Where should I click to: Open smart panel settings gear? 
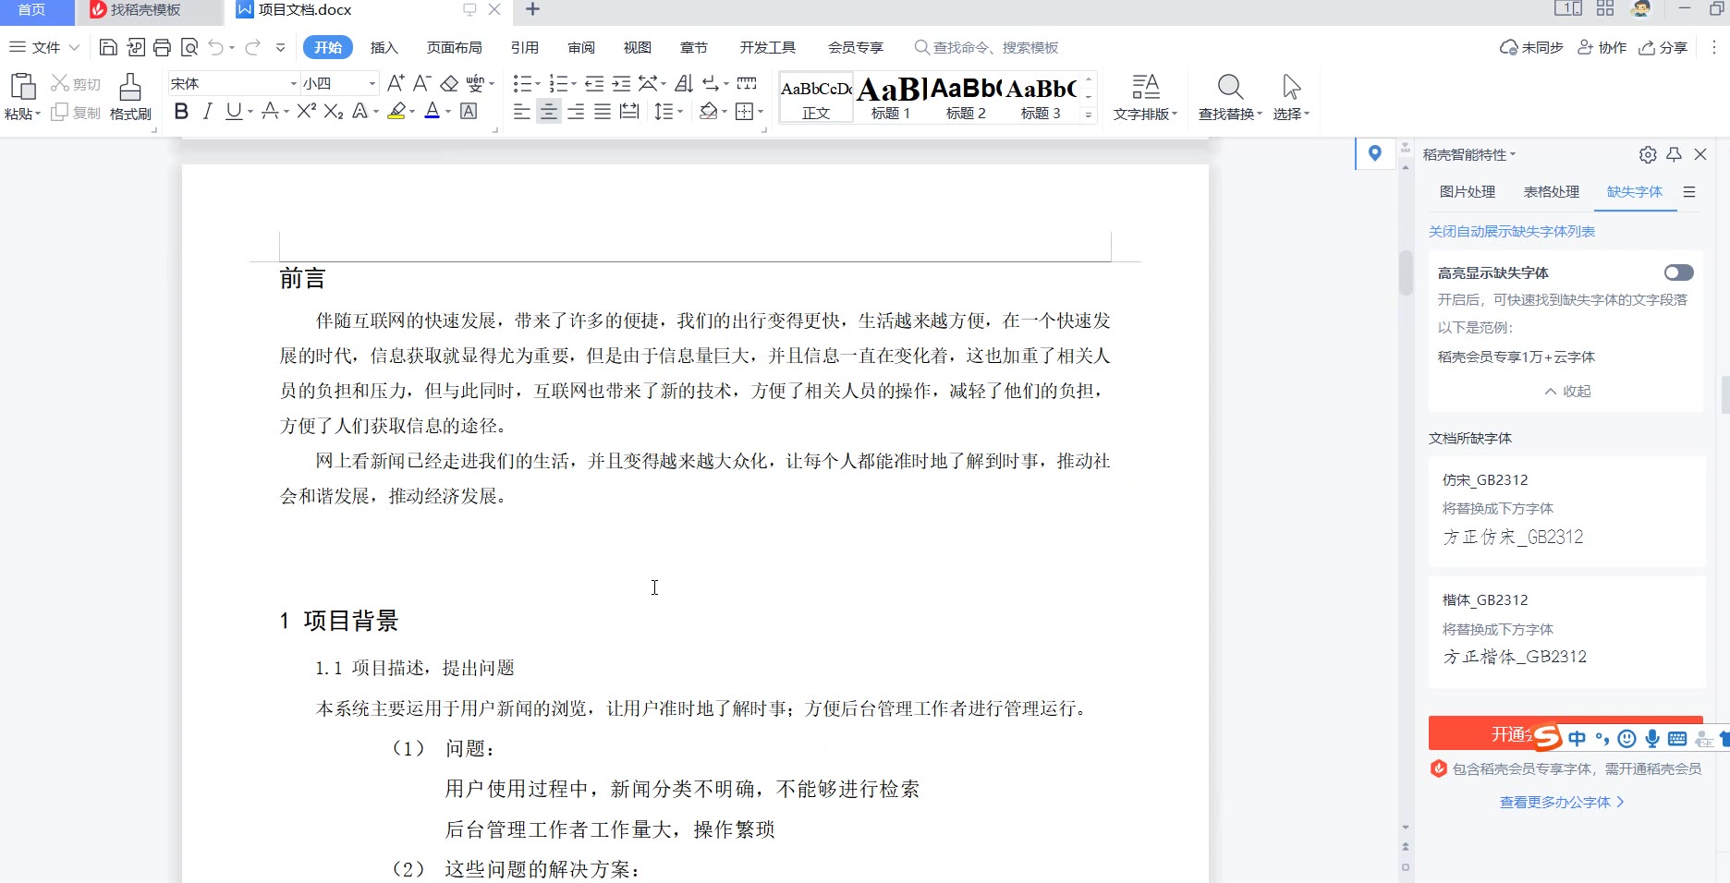1648,154
